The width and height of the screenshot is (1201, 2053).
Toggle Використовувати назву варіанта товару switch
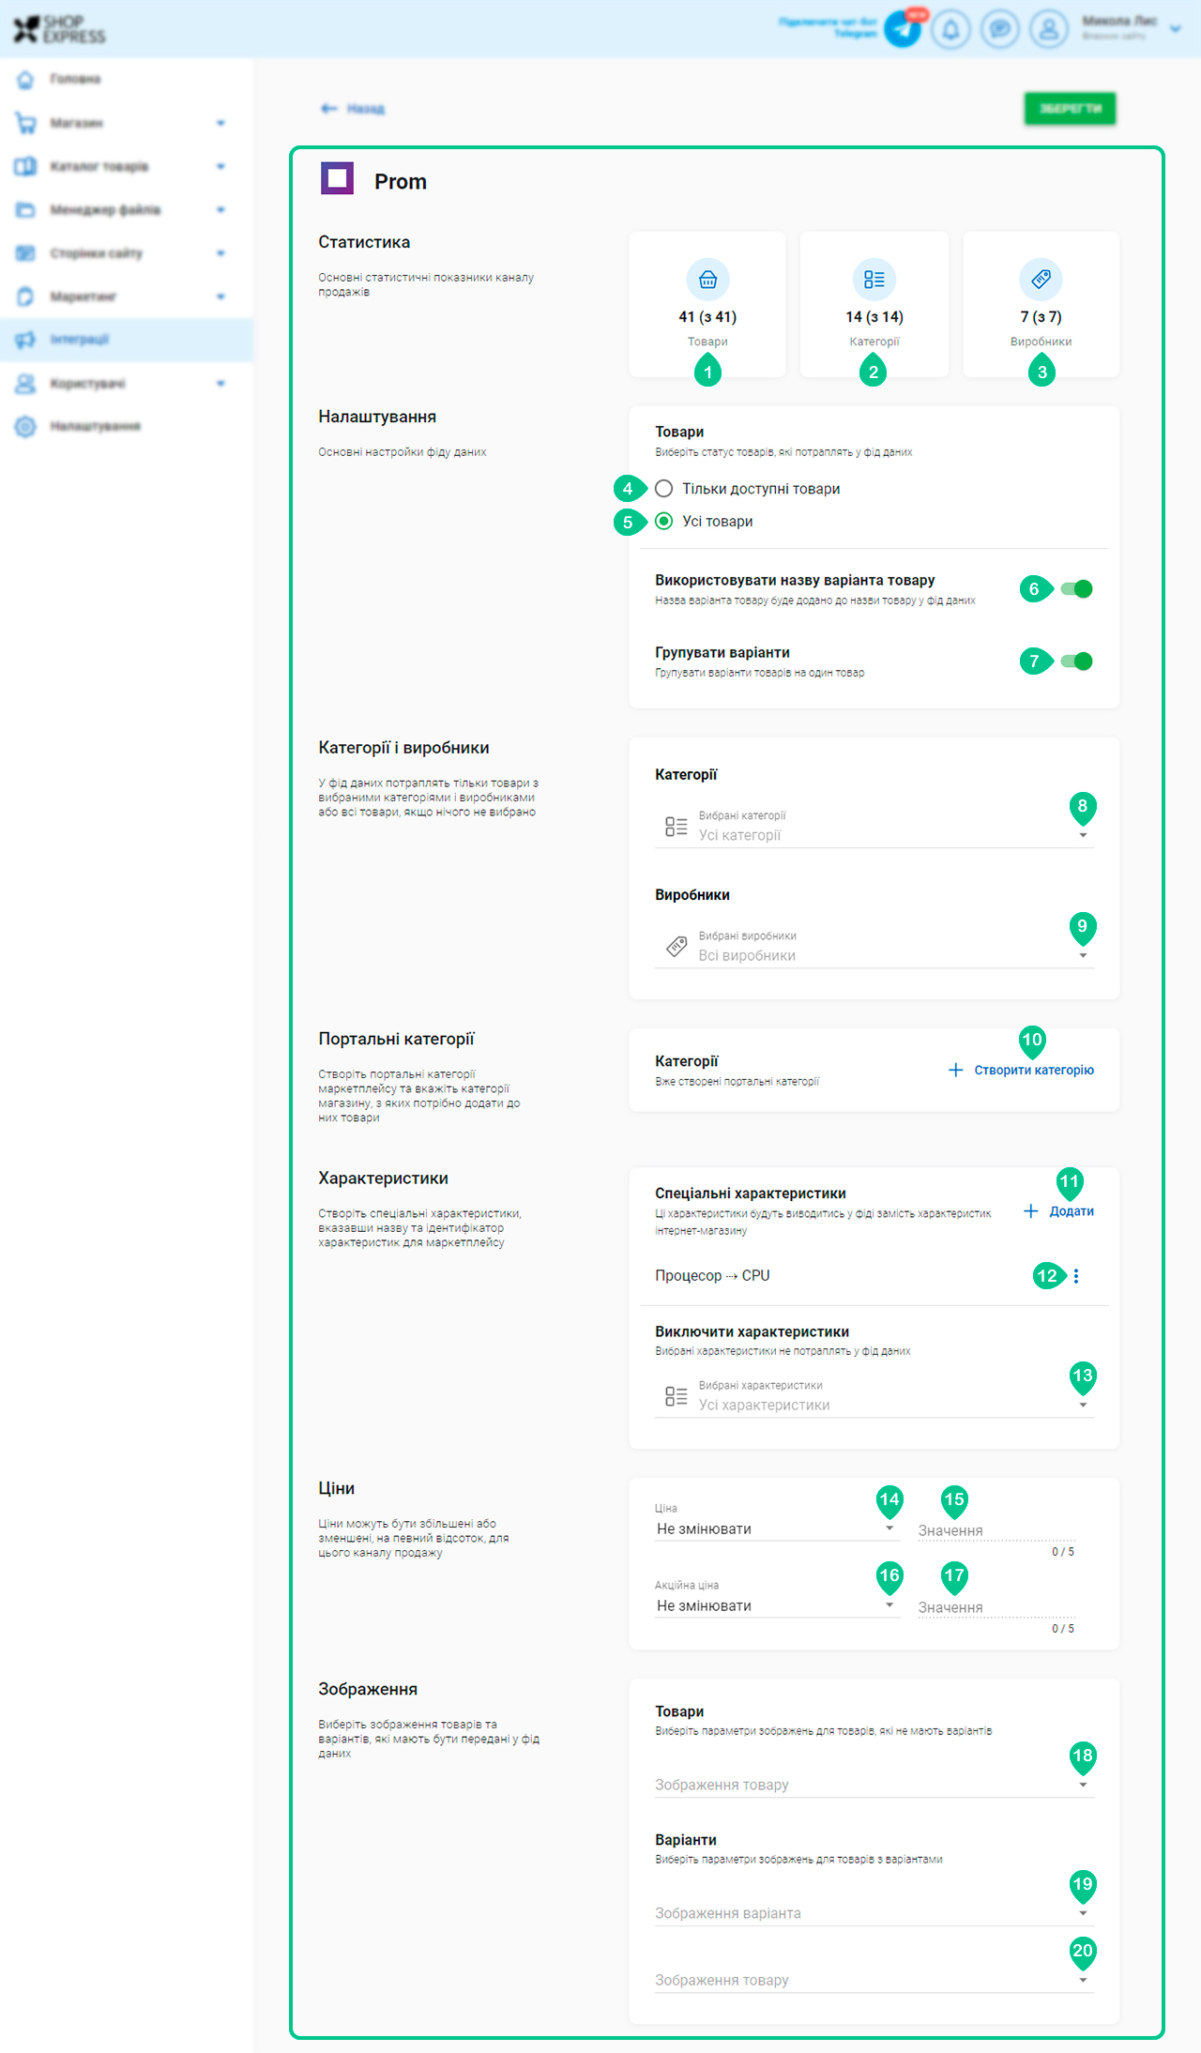pyautogui.click(x=1077, y=589)
